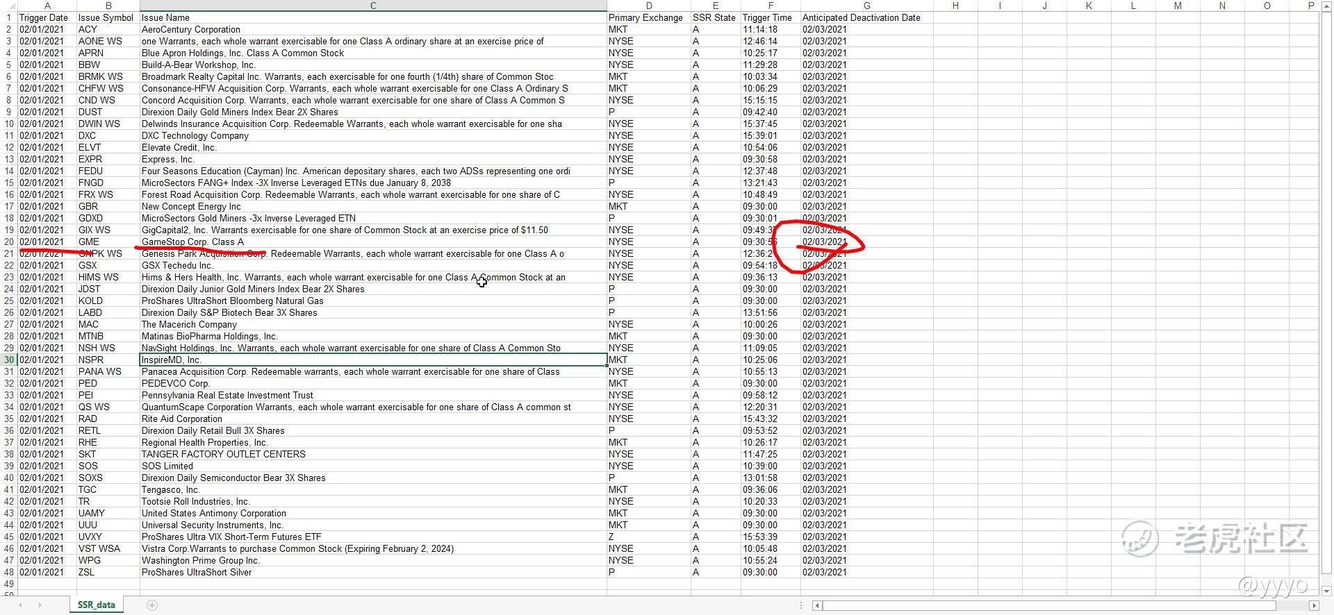Select Express, Inc. cell

(373, 159)
